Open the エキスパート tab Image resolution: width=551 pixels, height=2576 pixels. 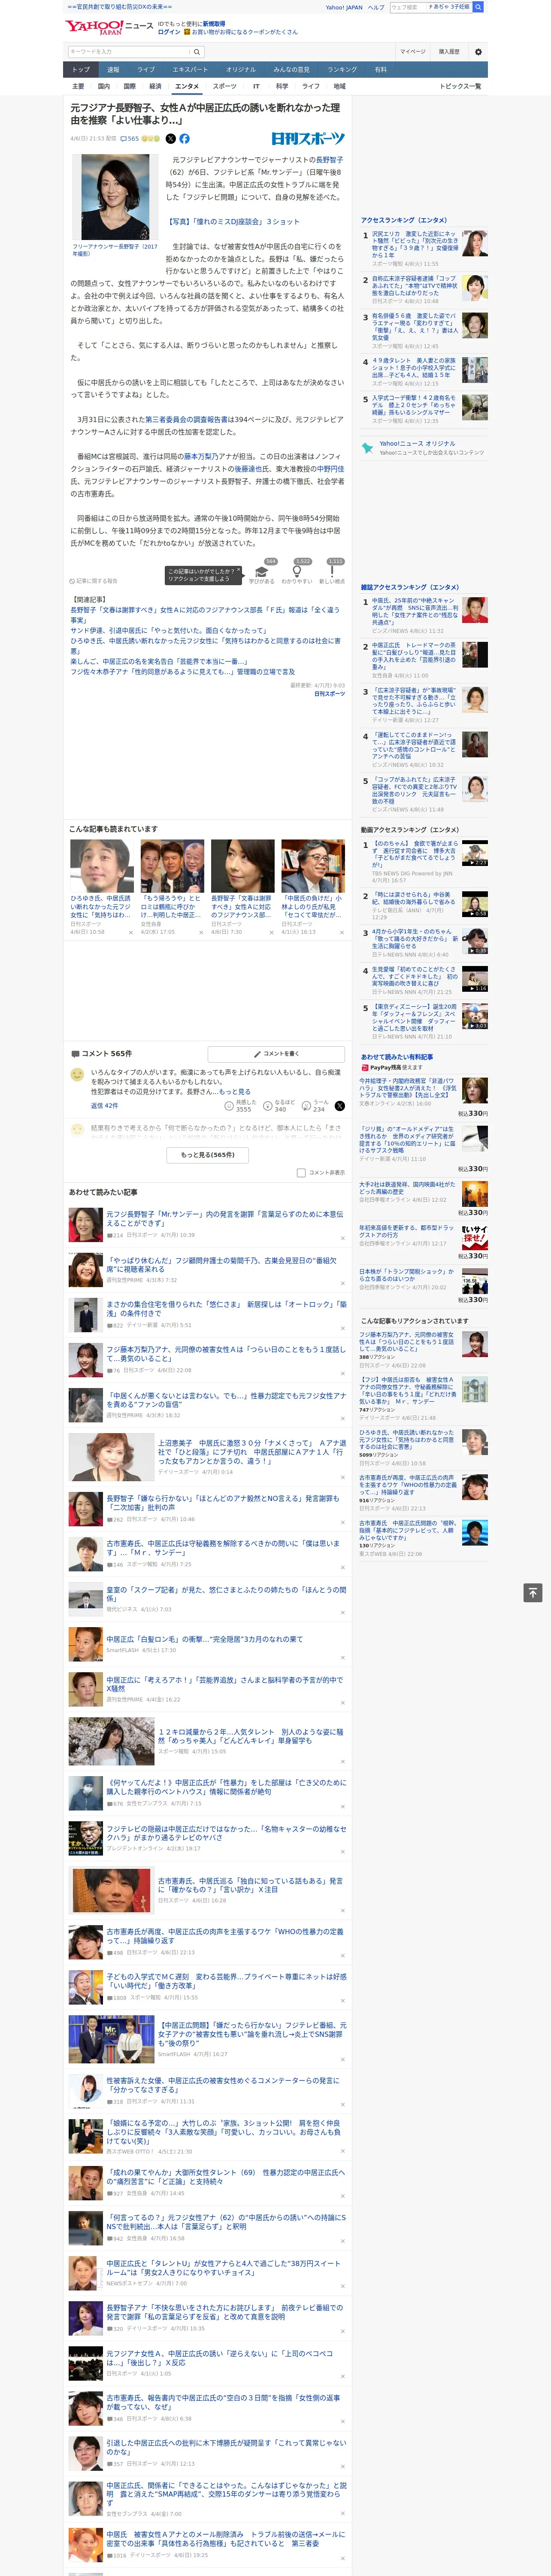[190, 69]
